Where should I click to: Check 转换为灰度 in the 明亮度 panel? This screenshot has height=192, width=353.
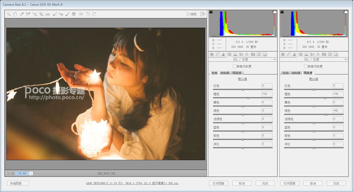305,66
